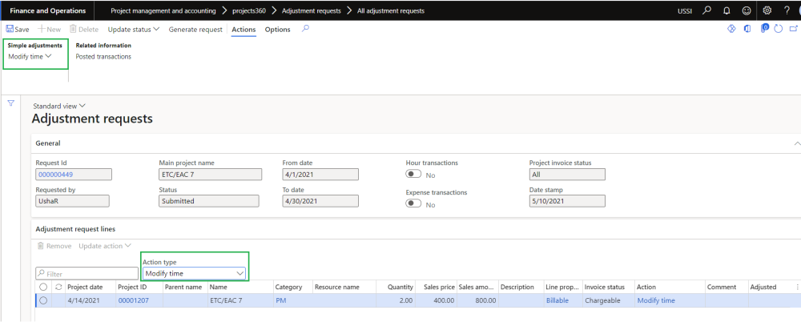This screenshot has width=801, height=322.
Task: Go to All adjustment requests breadcrumb
Action: 391,10
